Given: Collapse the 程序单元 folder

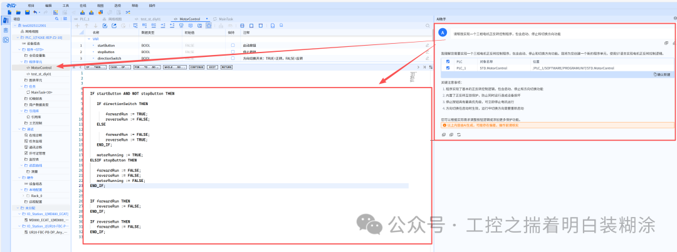Looking at the screenshot, I should tap(21, 62).
